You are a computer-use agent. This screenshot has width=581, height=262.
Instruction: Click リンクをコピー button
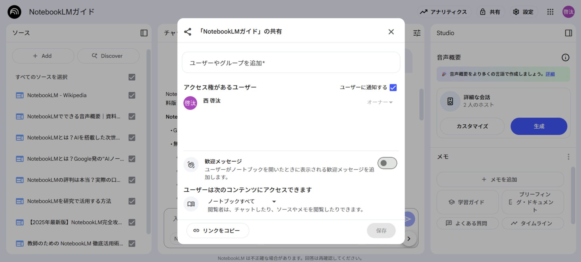click(x=218, y=231)
